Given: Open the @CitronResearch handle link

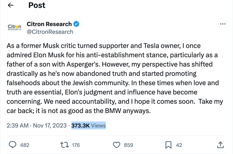Looking at the screenshot, I should [x=50, y=32].
